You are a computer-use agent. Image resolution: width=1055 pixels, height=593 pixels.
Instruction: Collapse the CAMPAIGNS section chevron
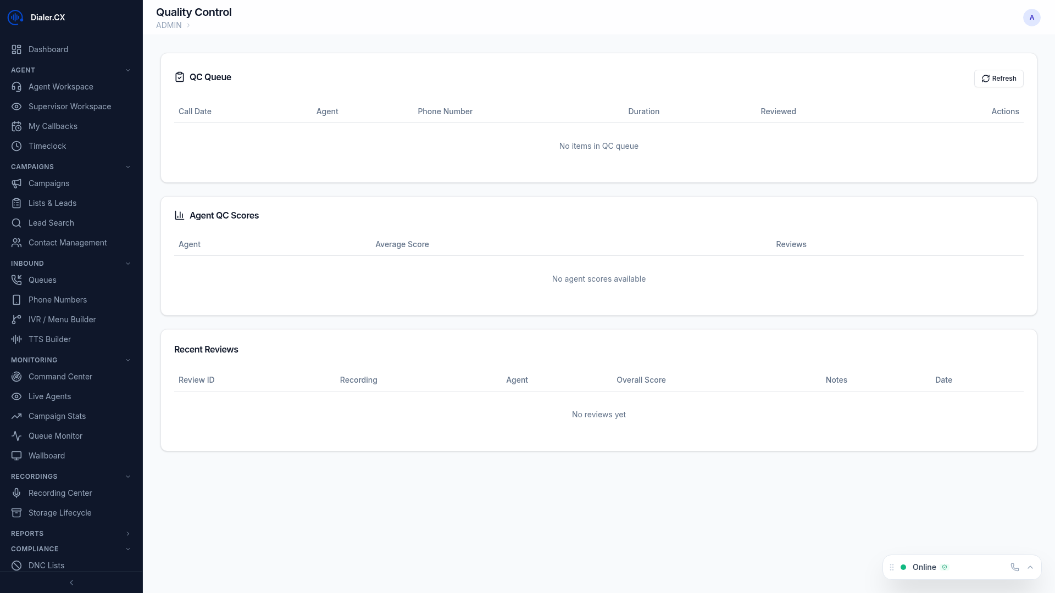point(128,167)
